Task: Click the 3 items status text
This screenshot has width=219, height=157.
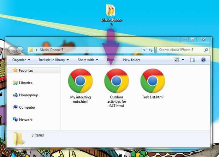Action: [x=37, y=135]
